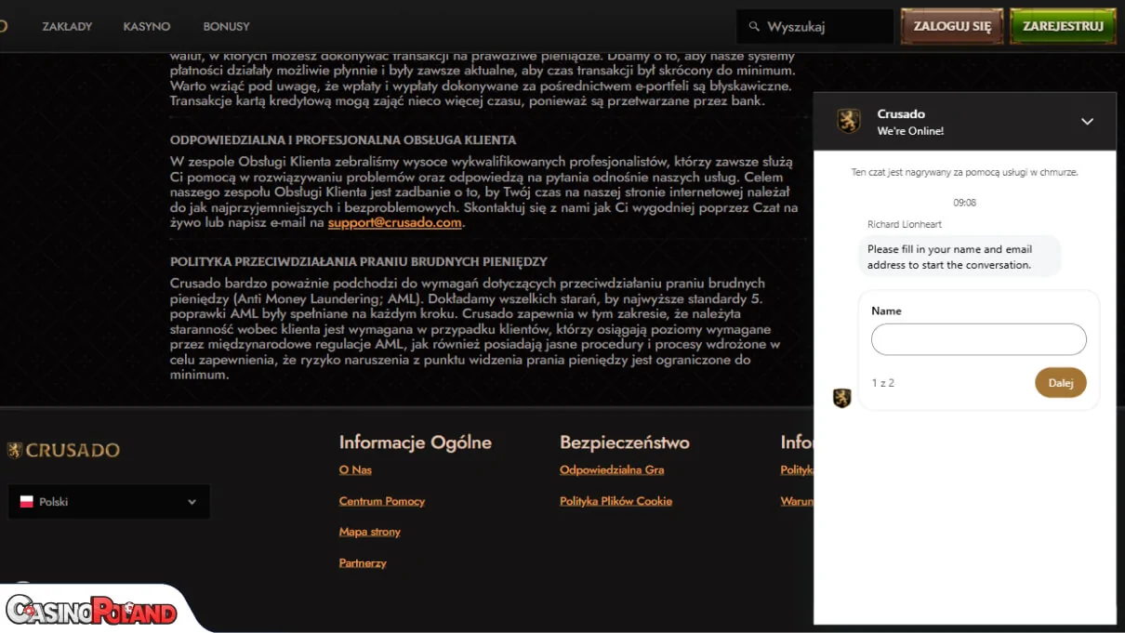Click the "We're Online!" status text
Image resolution: width=1125 pixels, height=633 pixels.
(x=910, y=132)
